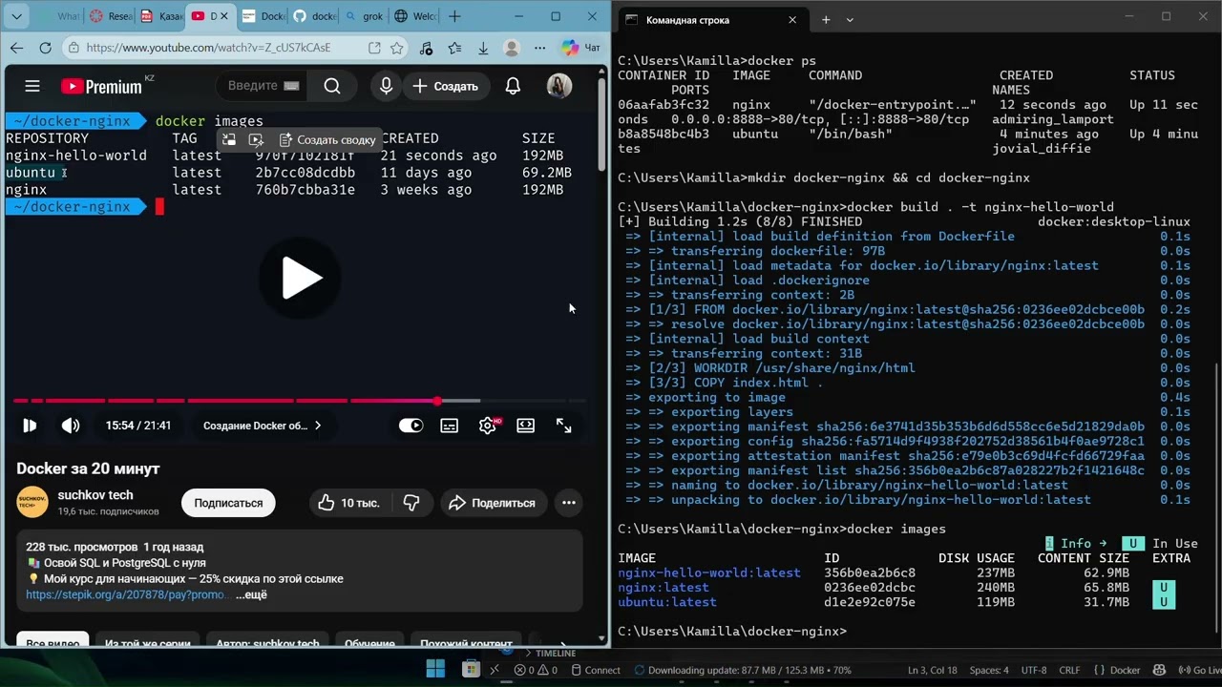Go to YouTube Premium home logo
The width and height of the screenshot is (1222, 687).
click(x=101, y=86)
